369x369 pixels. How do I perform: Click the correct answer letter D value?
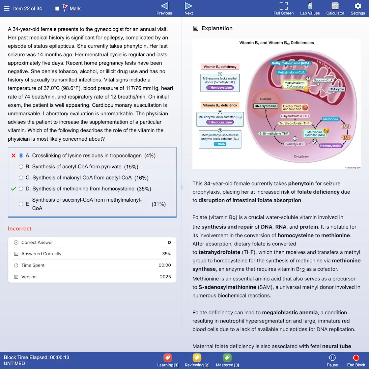(169, 242)
